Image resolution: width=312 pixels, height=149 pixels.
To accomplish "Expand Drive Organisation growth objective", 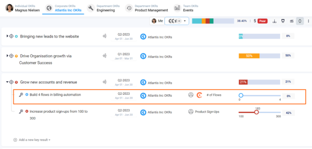I will pos(7,56).
